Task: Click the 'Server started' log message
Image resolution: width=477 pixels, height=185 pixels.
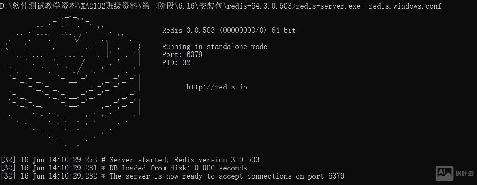Action: 184,160
